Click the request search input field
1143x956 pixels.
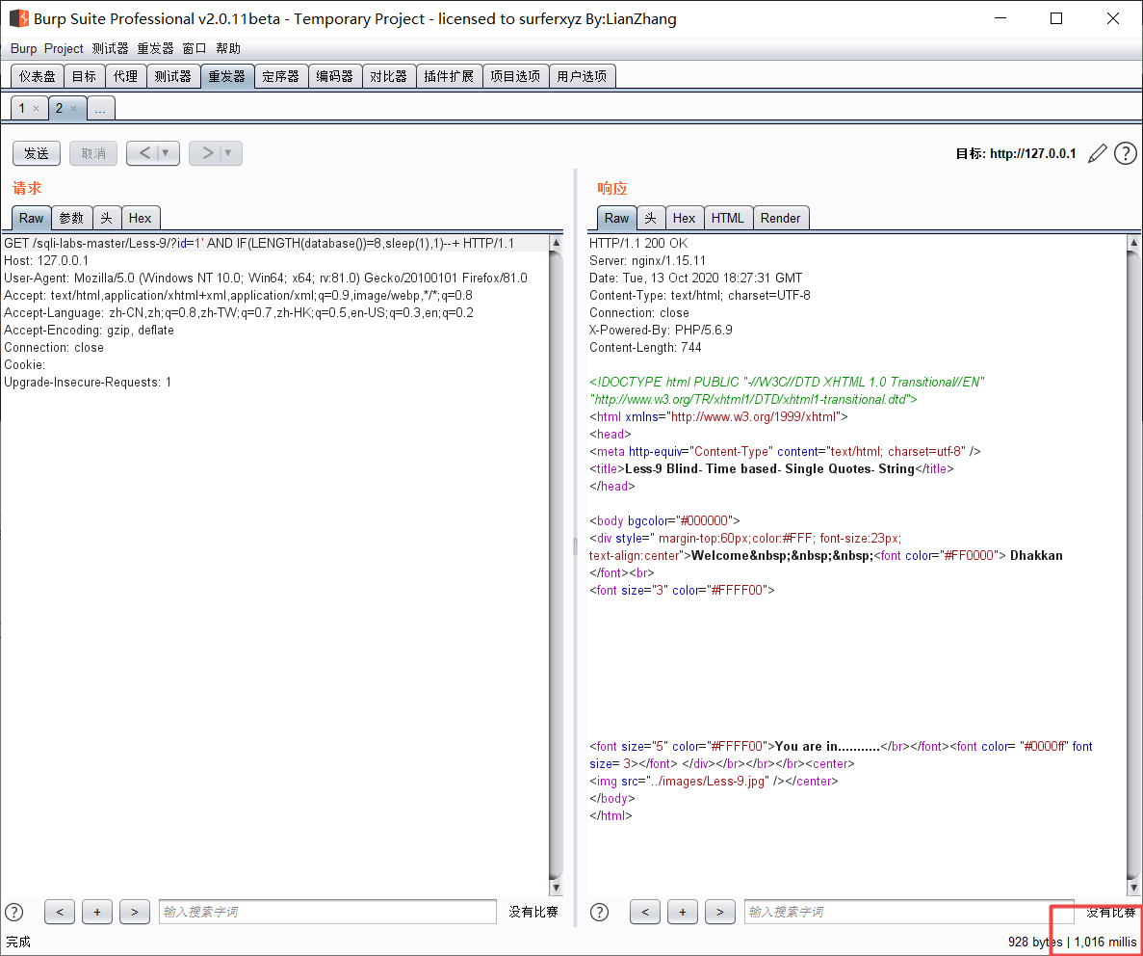327,913
